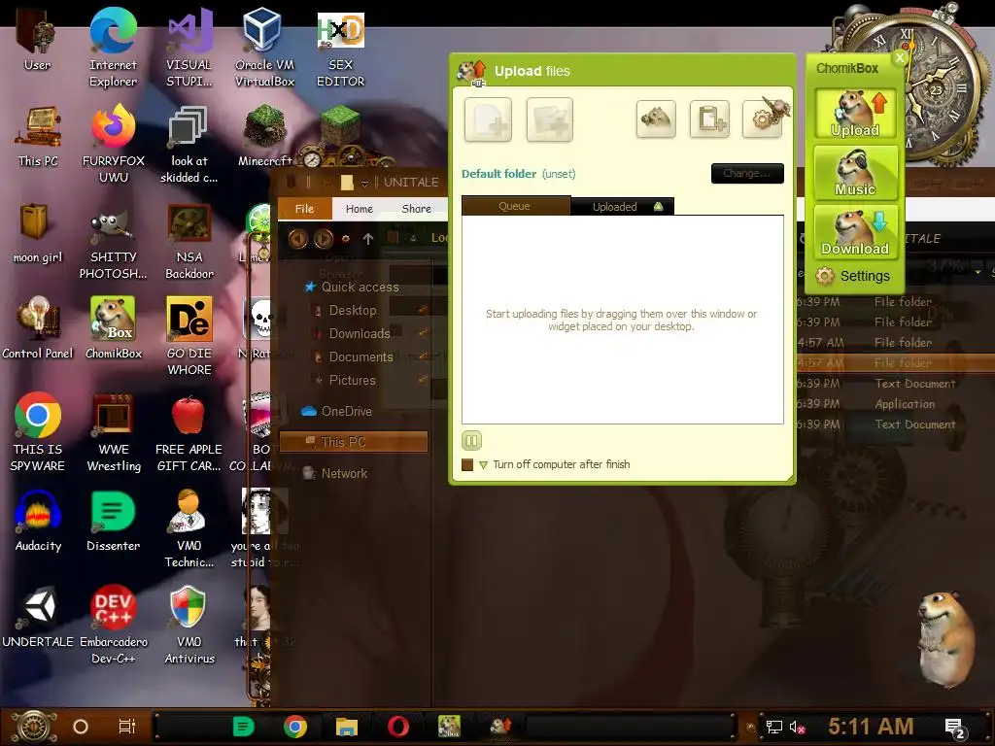Go back in File Explorer

297,239
